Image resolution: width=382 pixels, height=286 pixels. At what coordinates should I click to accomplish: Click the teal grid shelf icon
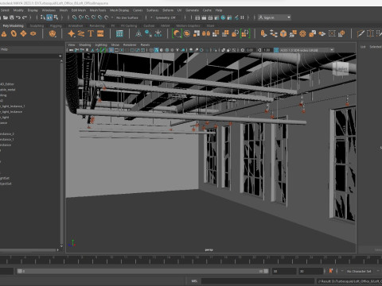(119, 33)
